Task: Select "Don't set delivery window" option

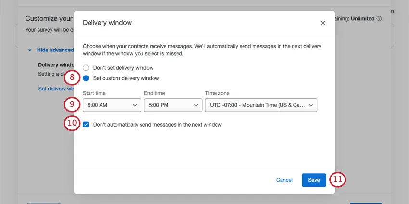Action: [86, 68]
